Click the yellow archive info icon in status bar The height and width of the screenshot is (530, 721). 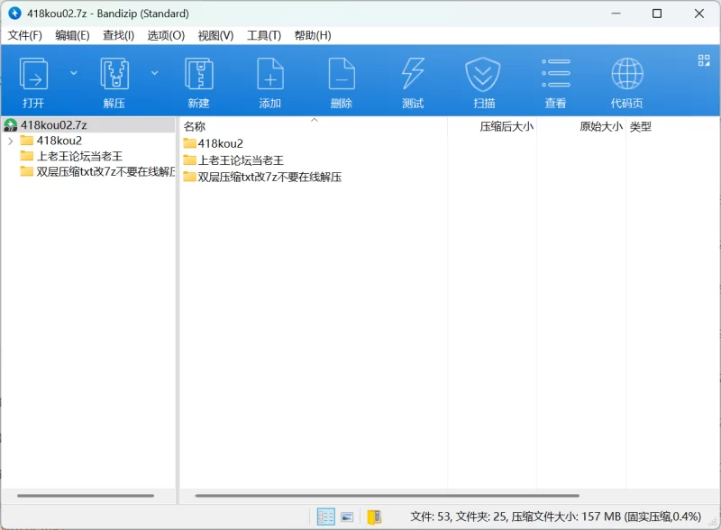point(374,516)
